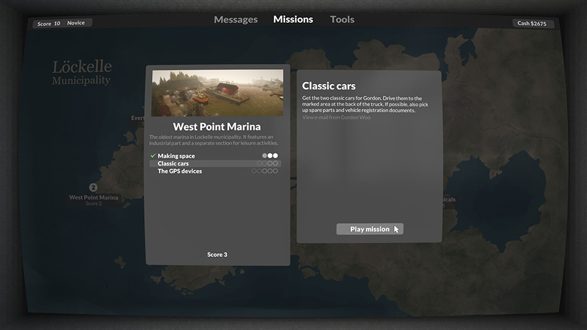
Task: Select the Making space mission
Action: click(x=176, y=156)
